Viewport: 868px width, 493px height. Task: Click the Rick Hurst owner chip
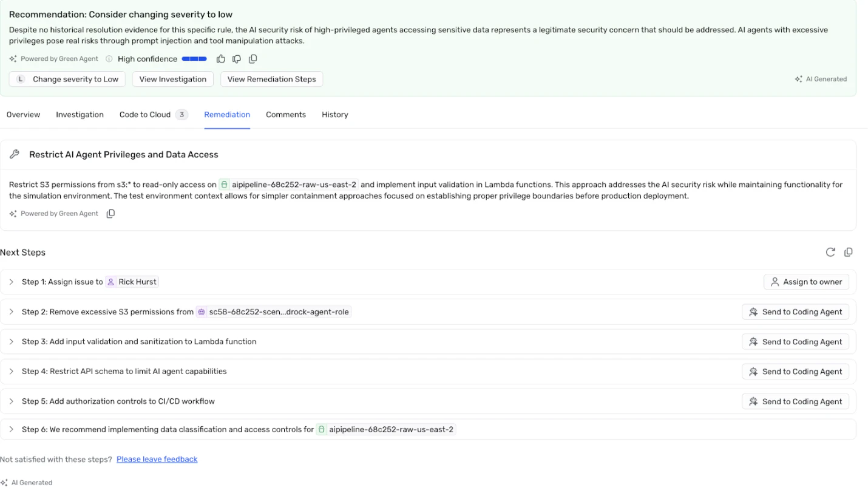click(132, 282)
